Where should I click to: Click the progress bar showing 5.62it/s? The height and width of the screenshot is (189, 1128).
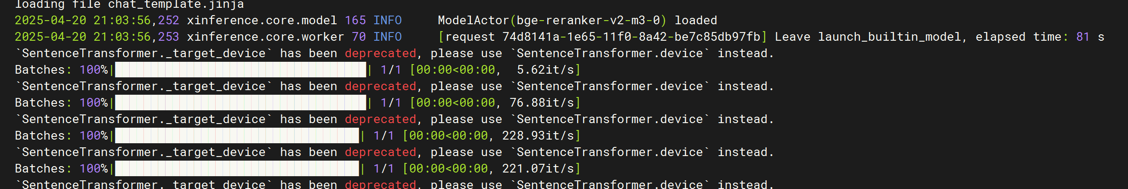[240, 70]
